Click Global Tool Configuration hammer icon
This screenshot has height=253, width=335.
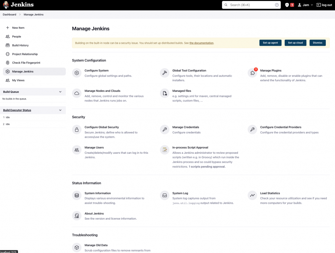coord(165,73)
